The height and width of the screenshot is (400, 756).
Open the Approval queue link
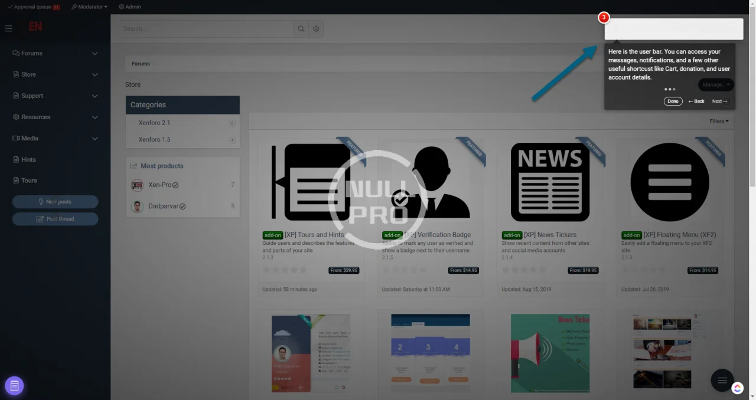[x=34, y=7]
